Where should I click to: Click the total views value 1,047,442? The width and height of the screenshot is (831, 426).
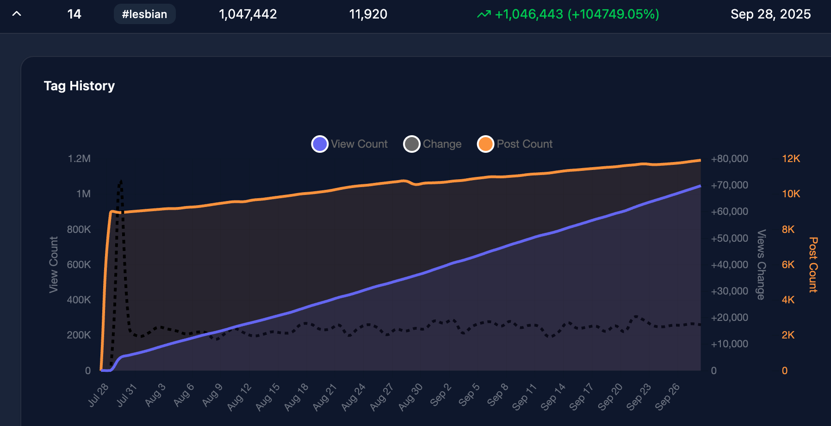pos(248,14)
